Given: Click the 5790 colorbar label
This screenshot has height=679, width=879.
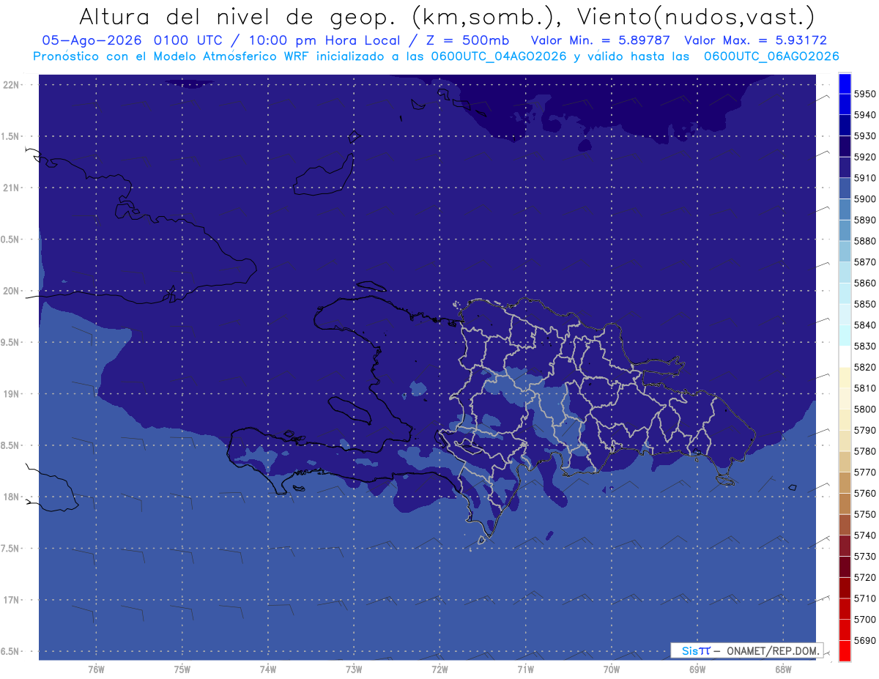Looking at the screenshot, I should coord(864,430).
